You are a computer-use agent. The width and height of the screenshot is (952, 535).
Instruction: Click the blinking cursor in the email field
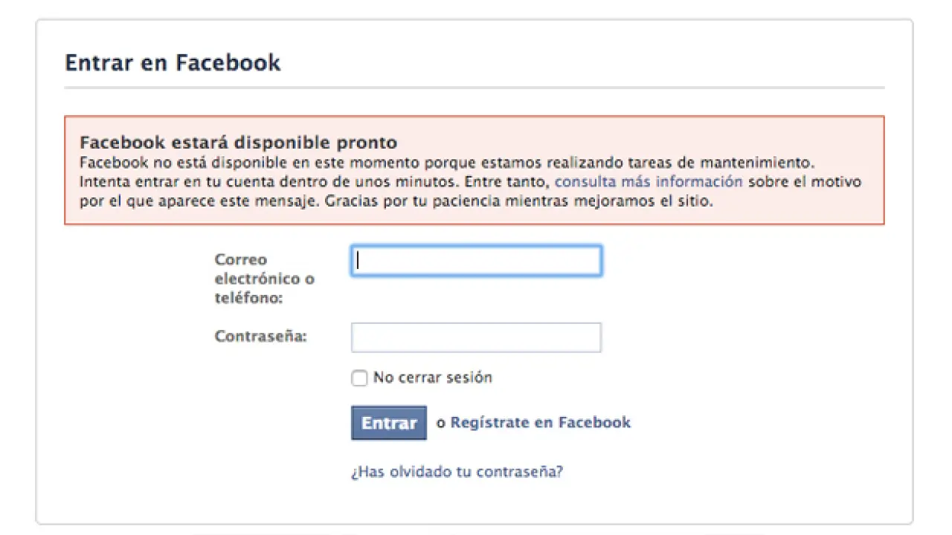358,261
